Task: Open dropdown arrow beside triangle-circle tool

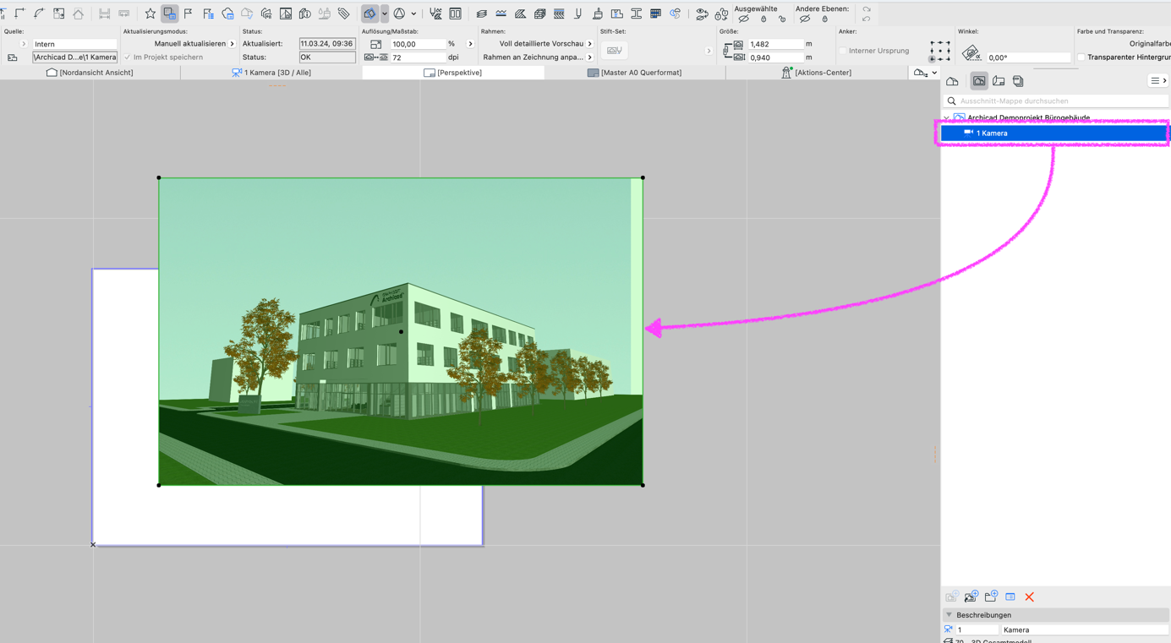Action: coord(413,14)
